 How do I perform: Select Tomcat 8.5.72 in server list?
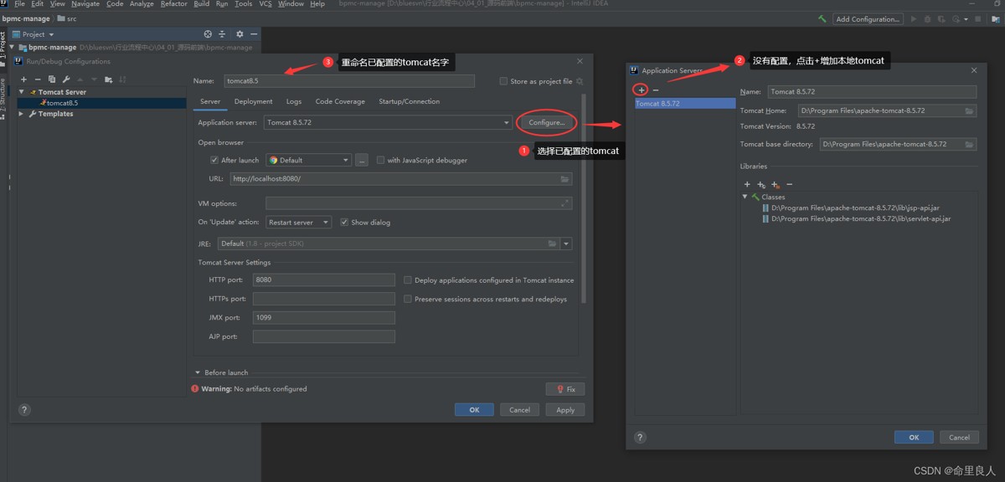(x=684, y=104)
